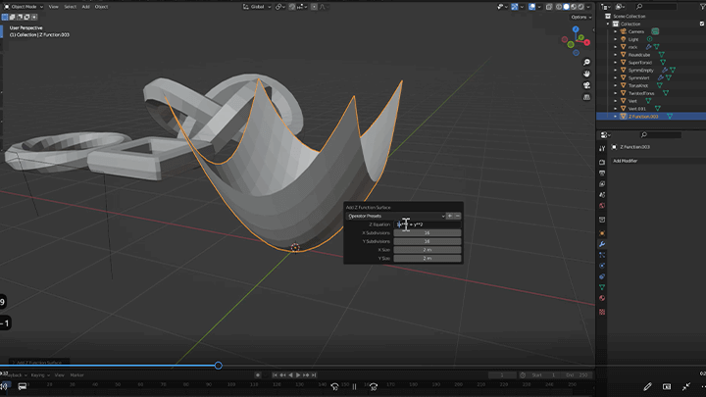Viewport: 706px width, 397px height.
Task: Open the render properties tab icon
Action: (602, 162)
